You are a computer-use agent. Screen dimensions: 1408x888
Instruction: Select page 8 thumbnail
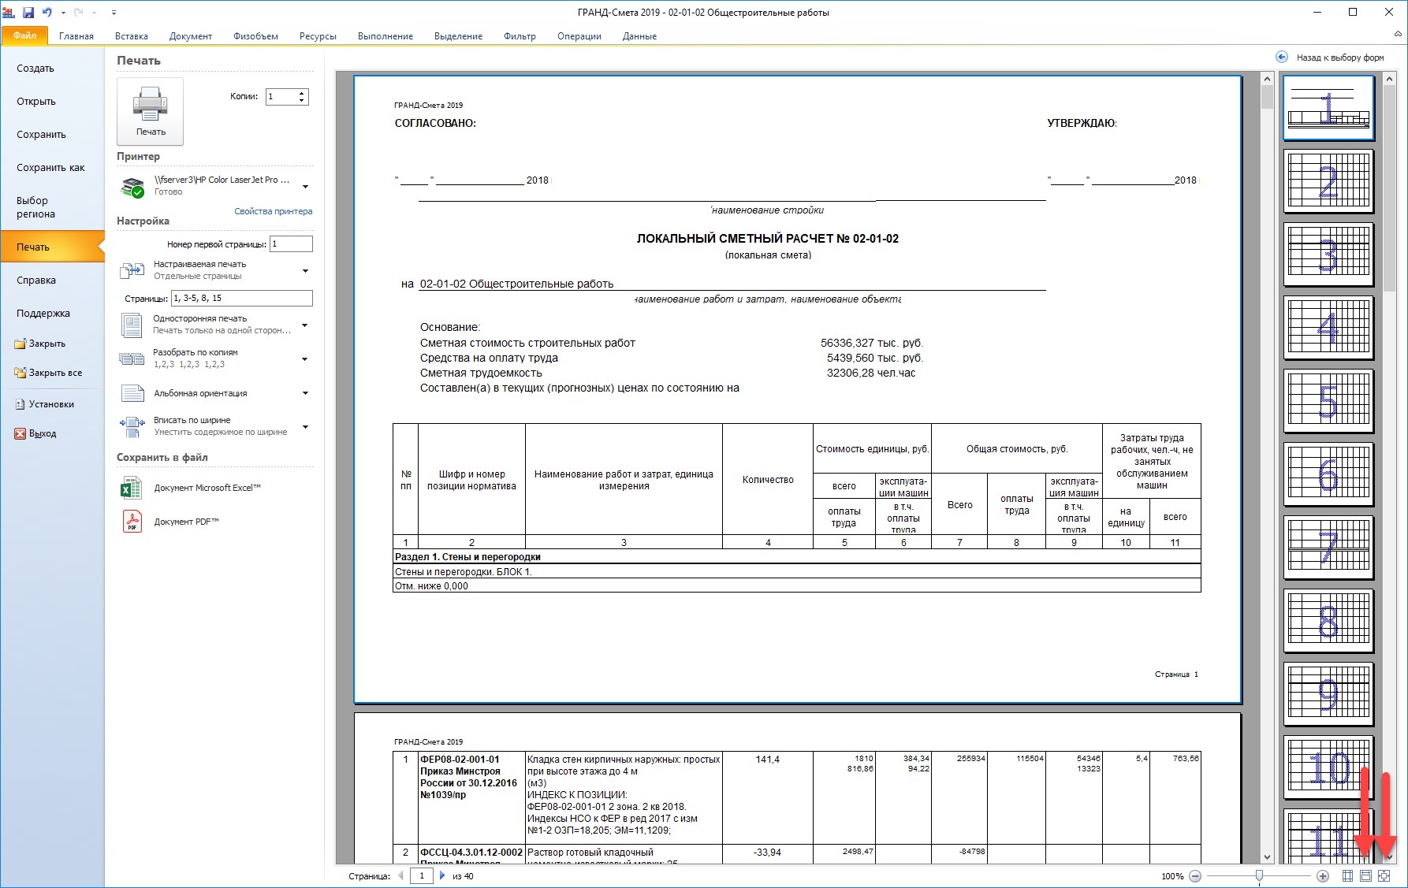pyautogui.click(x=1328, y=621)
